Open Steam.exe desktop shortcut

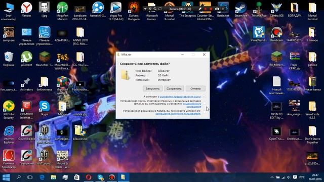pos(241,10)
